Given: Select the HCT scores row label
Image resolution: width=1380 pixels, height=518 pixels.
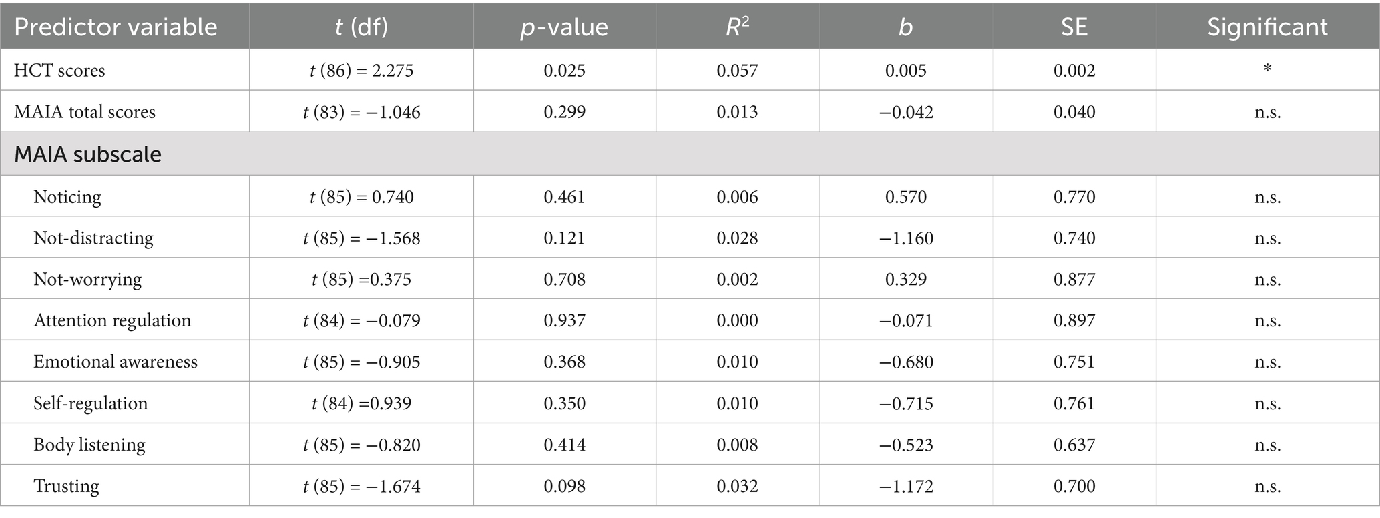Looking at the screenshot, I should click(x=59, y=71).
